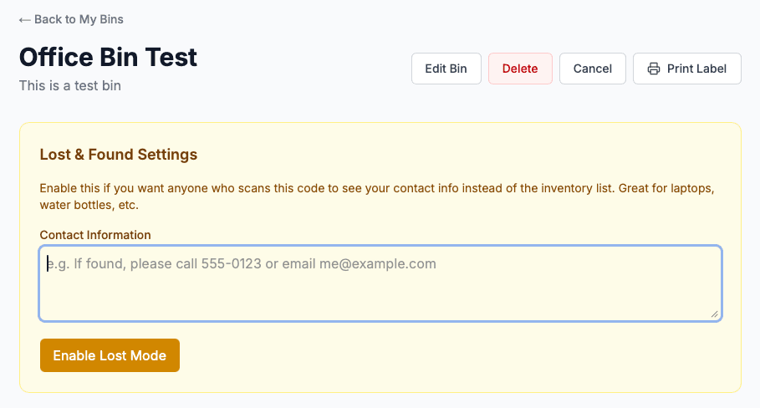This screenshot has width=760, height=408.
Task: Enable Lost Mode for this bin
Action: [110, 355]
